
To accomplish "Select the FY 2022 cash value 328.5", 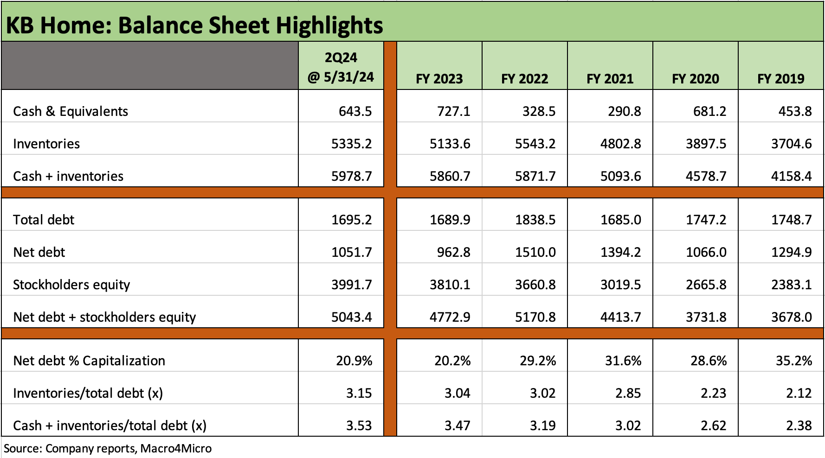I will [x=539, y=111].
